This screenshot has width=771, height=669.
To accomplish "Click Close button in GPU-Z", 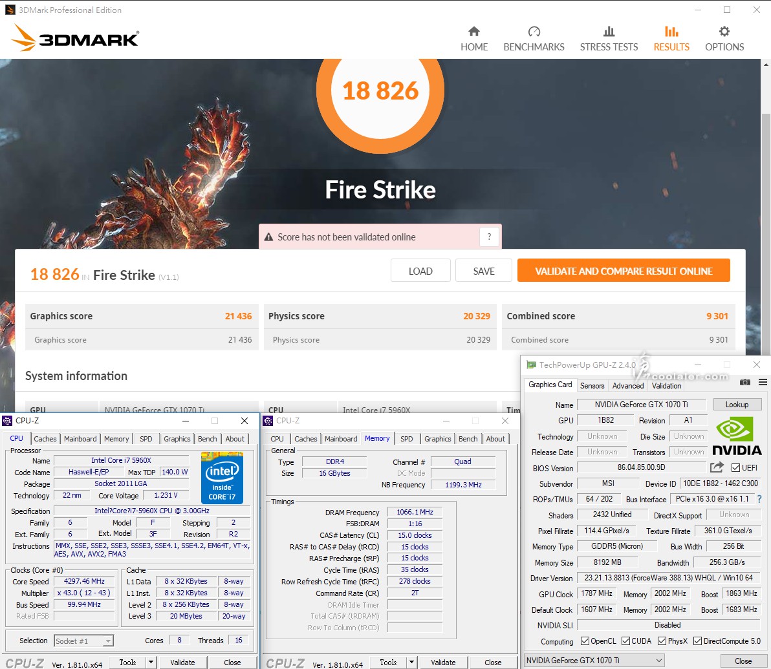I will (x=743, y=661).
